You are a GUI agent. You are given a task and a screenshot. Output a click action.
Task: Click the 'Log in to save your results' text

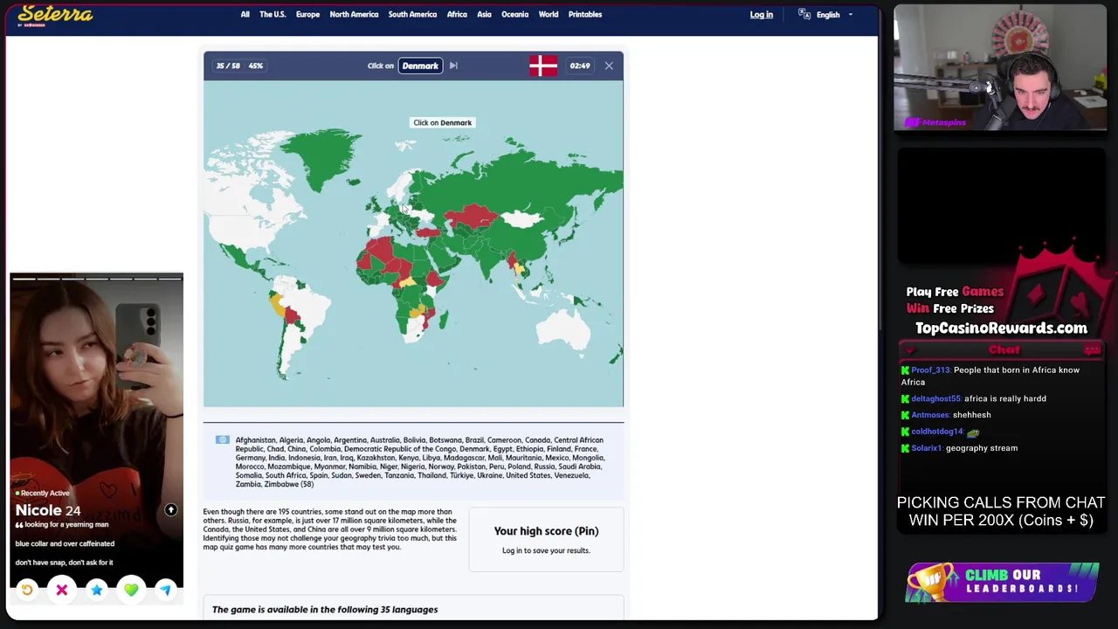[546, 550]
